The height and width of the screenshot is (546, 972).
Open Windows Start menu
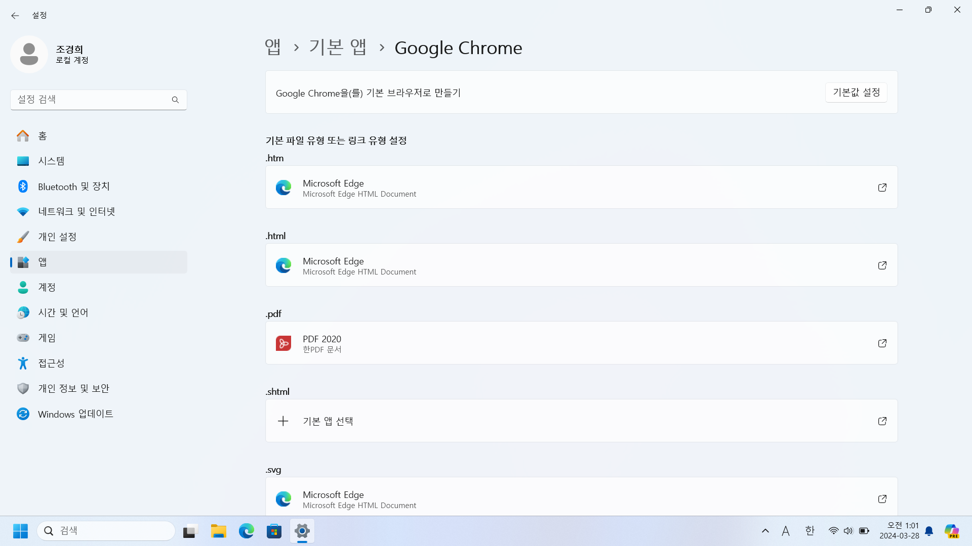[x=20, y=531]
